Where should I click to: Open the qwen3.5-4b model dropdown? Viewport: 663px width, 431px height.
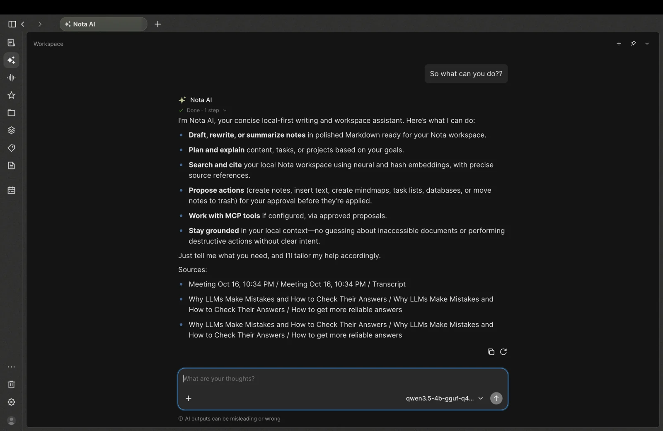444,398
